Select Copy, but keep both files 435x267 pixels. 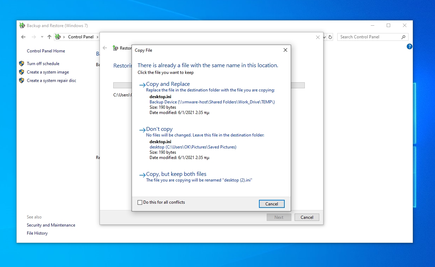(176, 174)
